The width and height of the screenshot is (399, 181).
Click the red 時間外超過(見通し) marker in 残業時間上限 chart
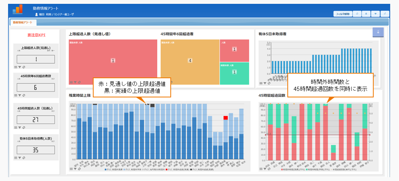[226, 118]
